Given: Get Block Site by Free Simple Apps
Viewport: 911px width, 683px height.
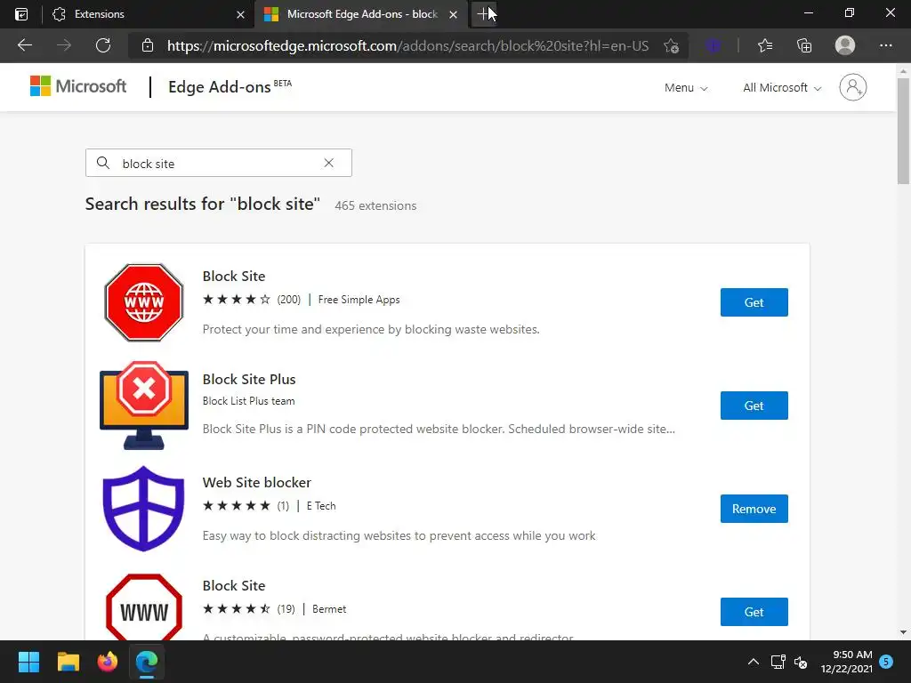Looking at the screenshot, I should coord(754,302).
